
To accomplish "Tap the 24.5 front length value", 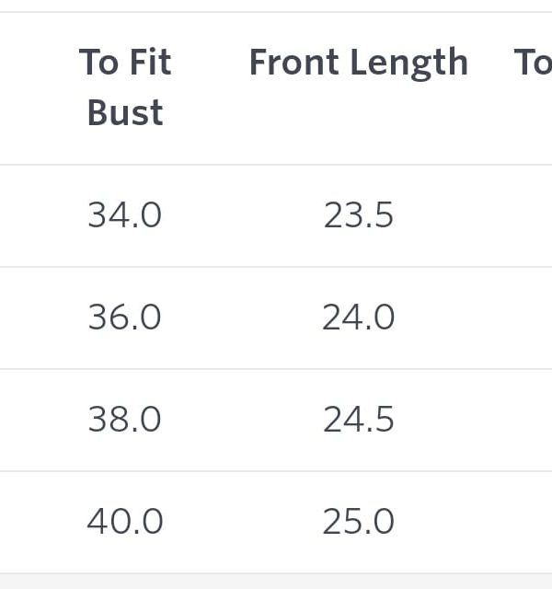I will click(359, 420).
